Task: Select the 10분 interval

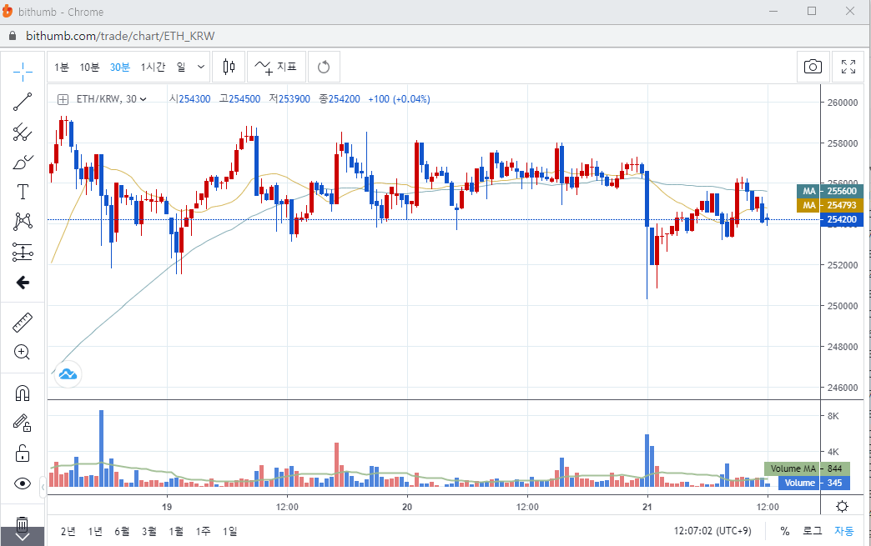Action: [89, 67]
